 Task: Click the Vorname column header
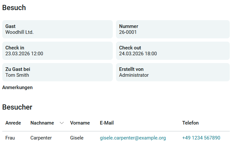coord(80,123)
